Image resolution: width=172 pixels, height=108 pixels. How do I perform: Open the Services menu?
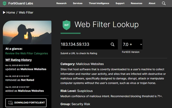point(78,3)
